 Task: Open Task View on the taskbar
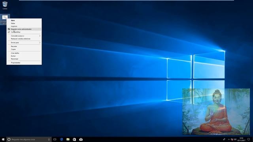point(55,139)
